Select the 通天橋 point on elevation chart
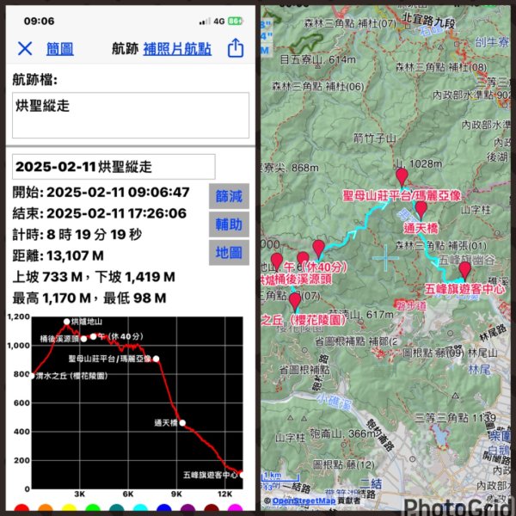 (x=182, y=422)
